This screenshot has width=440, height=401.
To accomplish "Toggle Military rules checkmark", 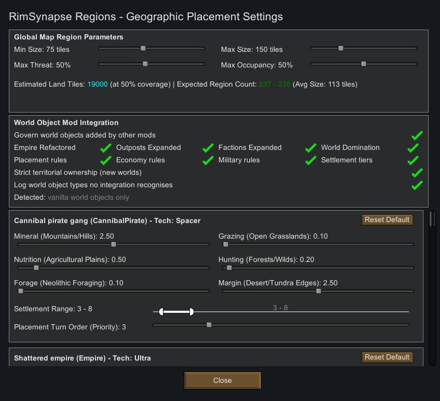I will 311,160.
